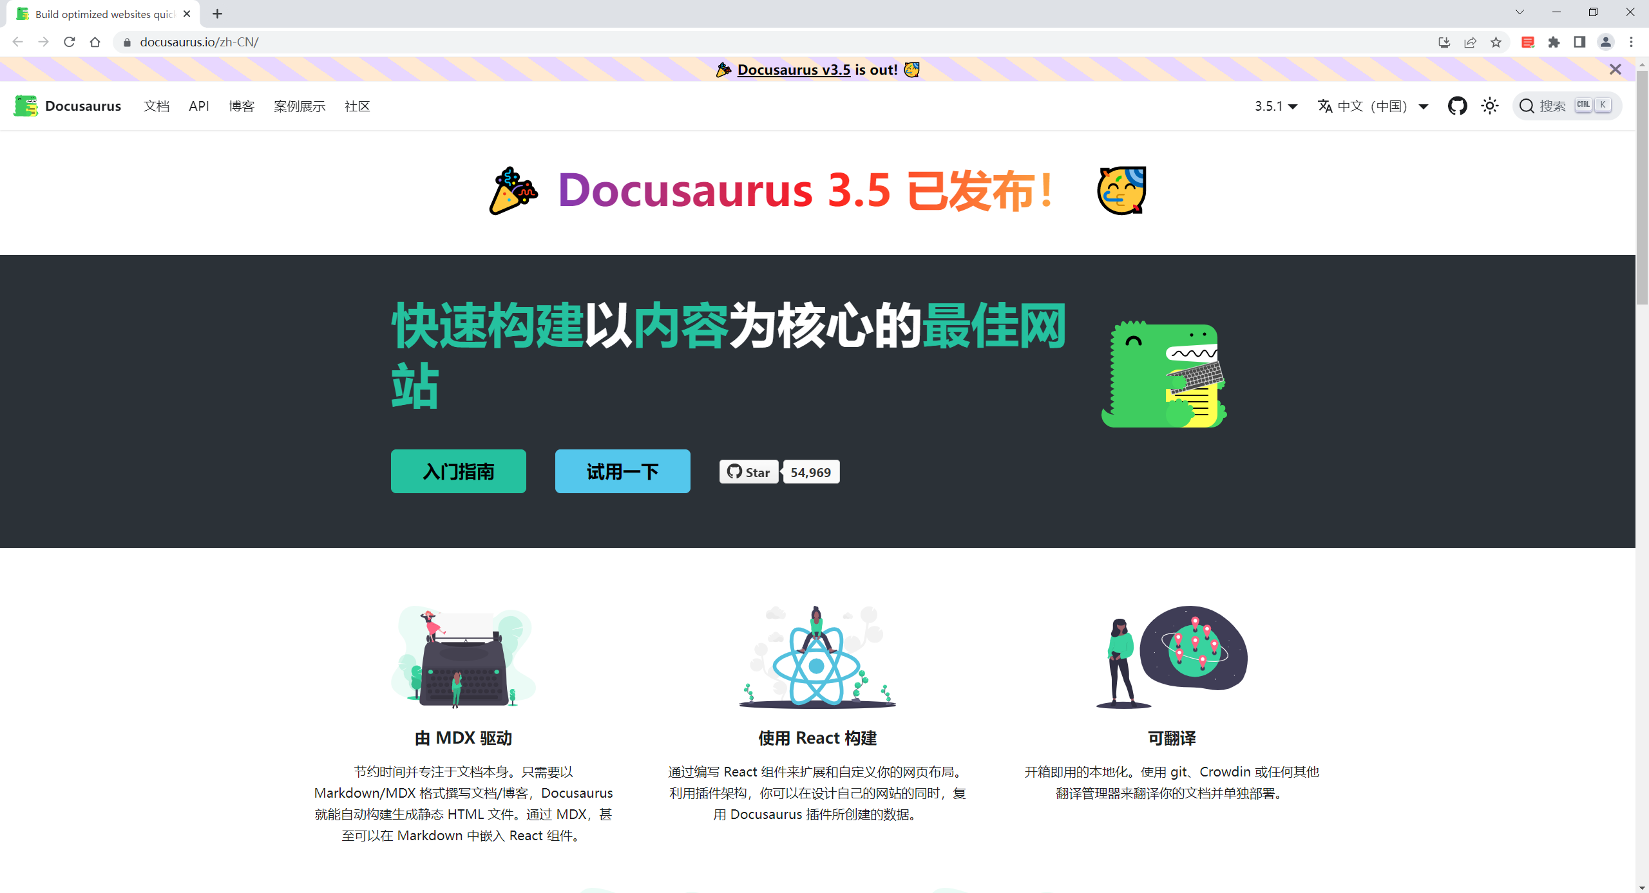Bookmark this page with star icon
The image size is (1649, 893).
click(x=1496, y=42)
